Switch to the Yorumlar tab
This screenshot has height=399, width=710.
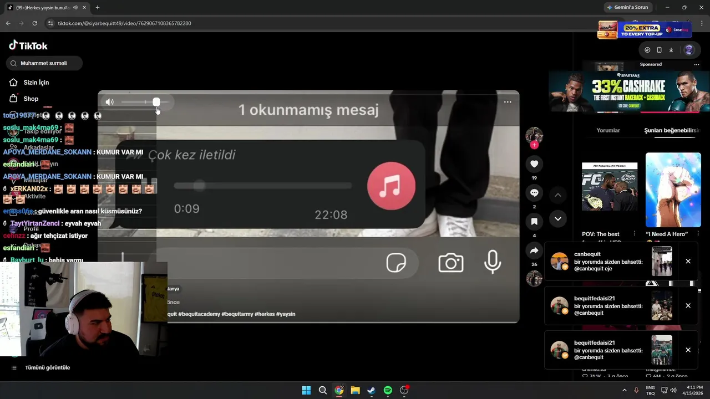coord(608,130)
